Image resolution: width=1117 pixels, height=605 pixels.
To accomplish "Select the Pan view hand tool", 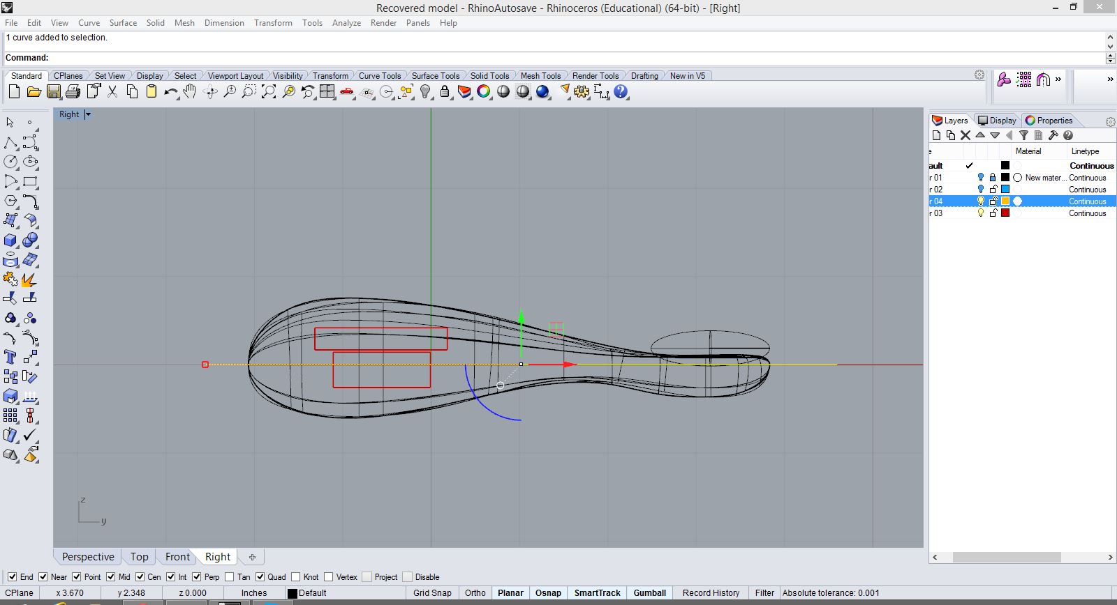I will [x=190, y=92].
